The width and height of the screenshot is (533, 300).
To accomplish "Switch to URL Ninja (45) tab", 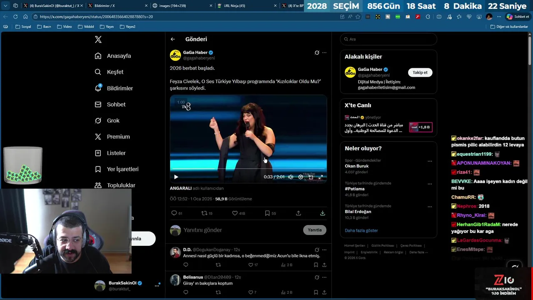I will (247, 5).
